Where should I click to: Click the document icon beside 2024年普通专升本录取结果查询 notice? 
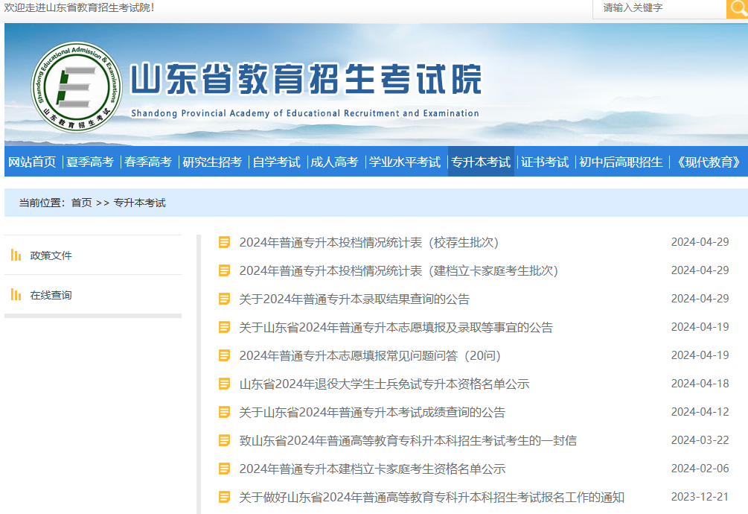tap(223, 298)
